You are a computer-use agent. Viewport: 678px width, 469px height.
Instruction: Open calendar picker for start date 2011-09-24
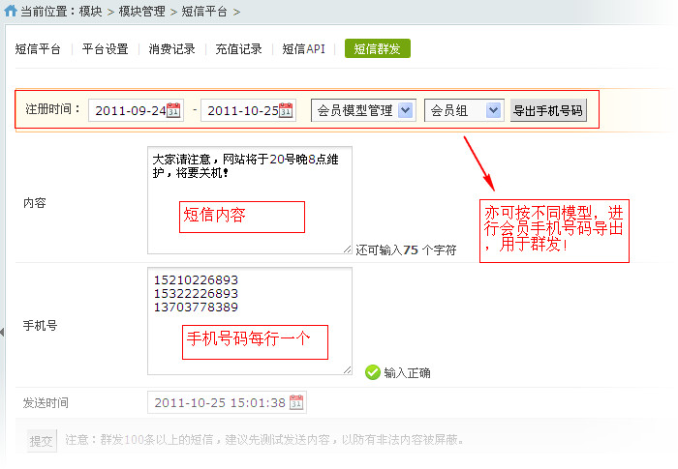173,111
